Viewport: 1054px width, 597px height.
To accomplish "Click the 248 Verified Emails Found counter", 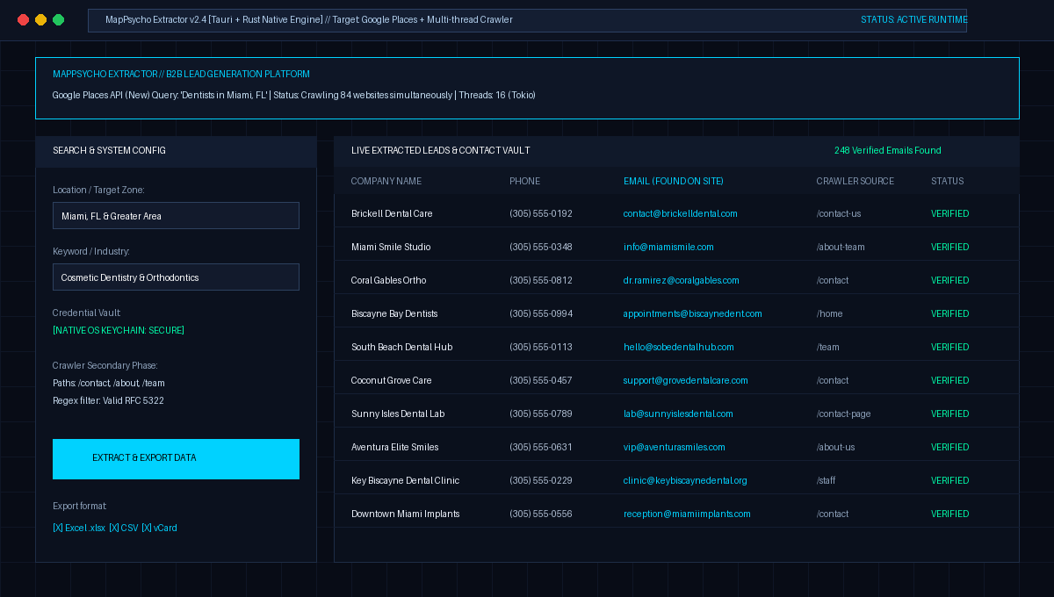I will coord(888,151).
